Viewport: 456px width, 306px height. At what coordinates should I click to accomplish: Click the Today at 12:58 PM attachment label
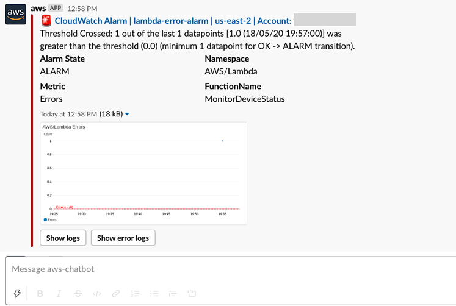point(68,114)
